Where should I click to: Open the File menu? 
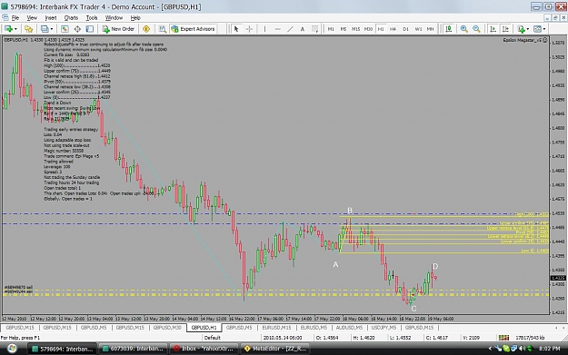tap(15, 18)
